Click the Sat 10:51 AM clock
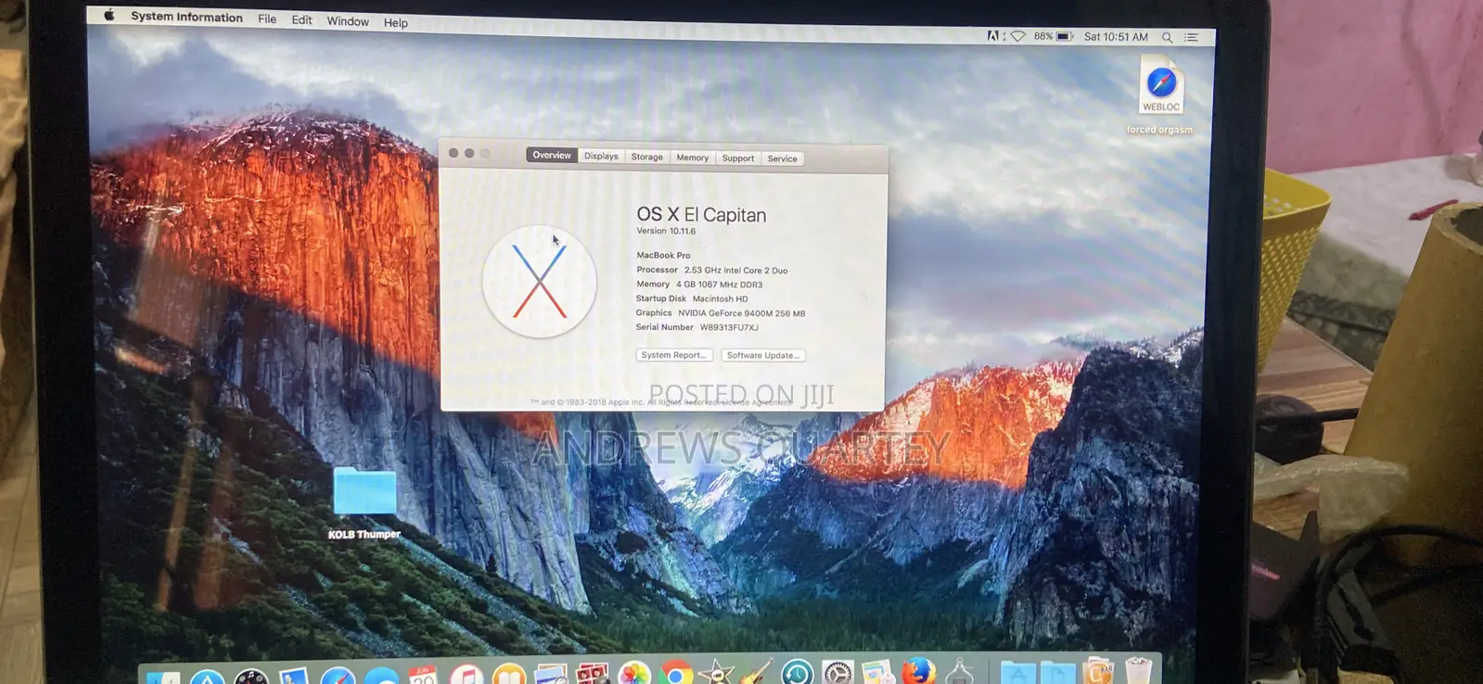Viewport: 1483px width, 684px height. point(1116,37)
